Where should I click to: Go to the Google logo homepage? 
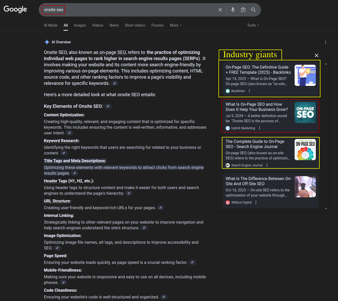(15, 9)
